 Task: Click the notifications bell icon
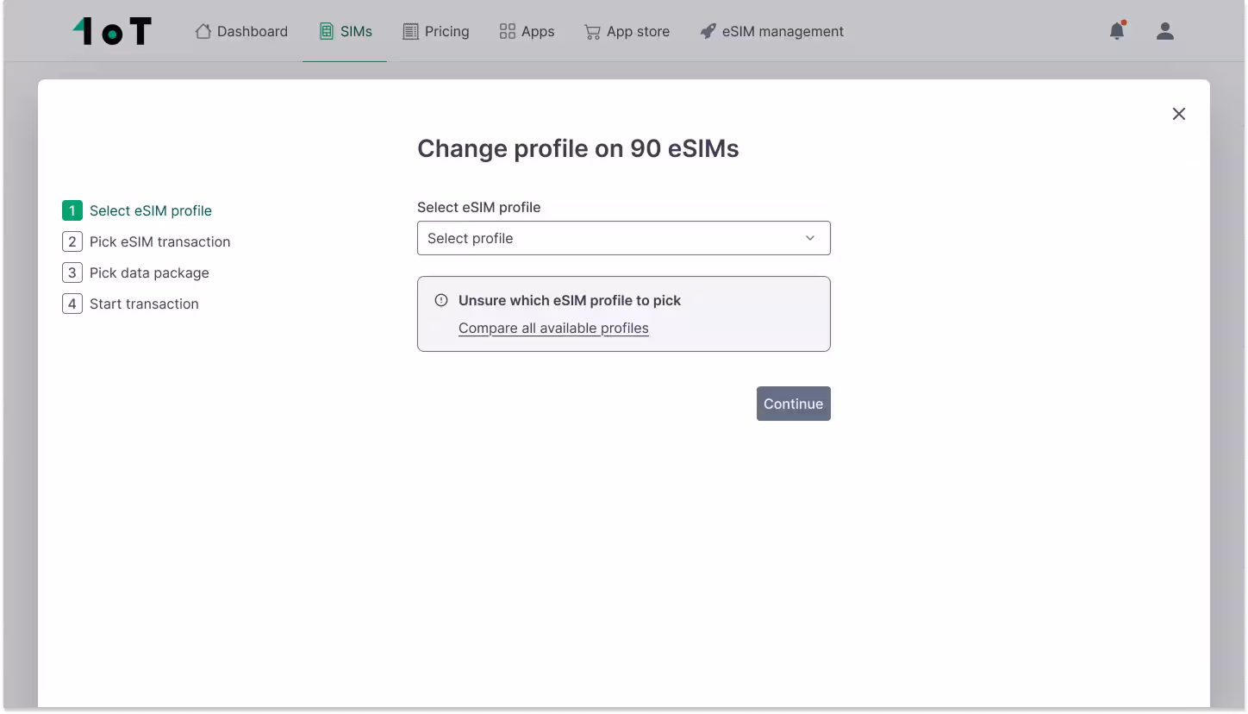[x=1117, y=30]
